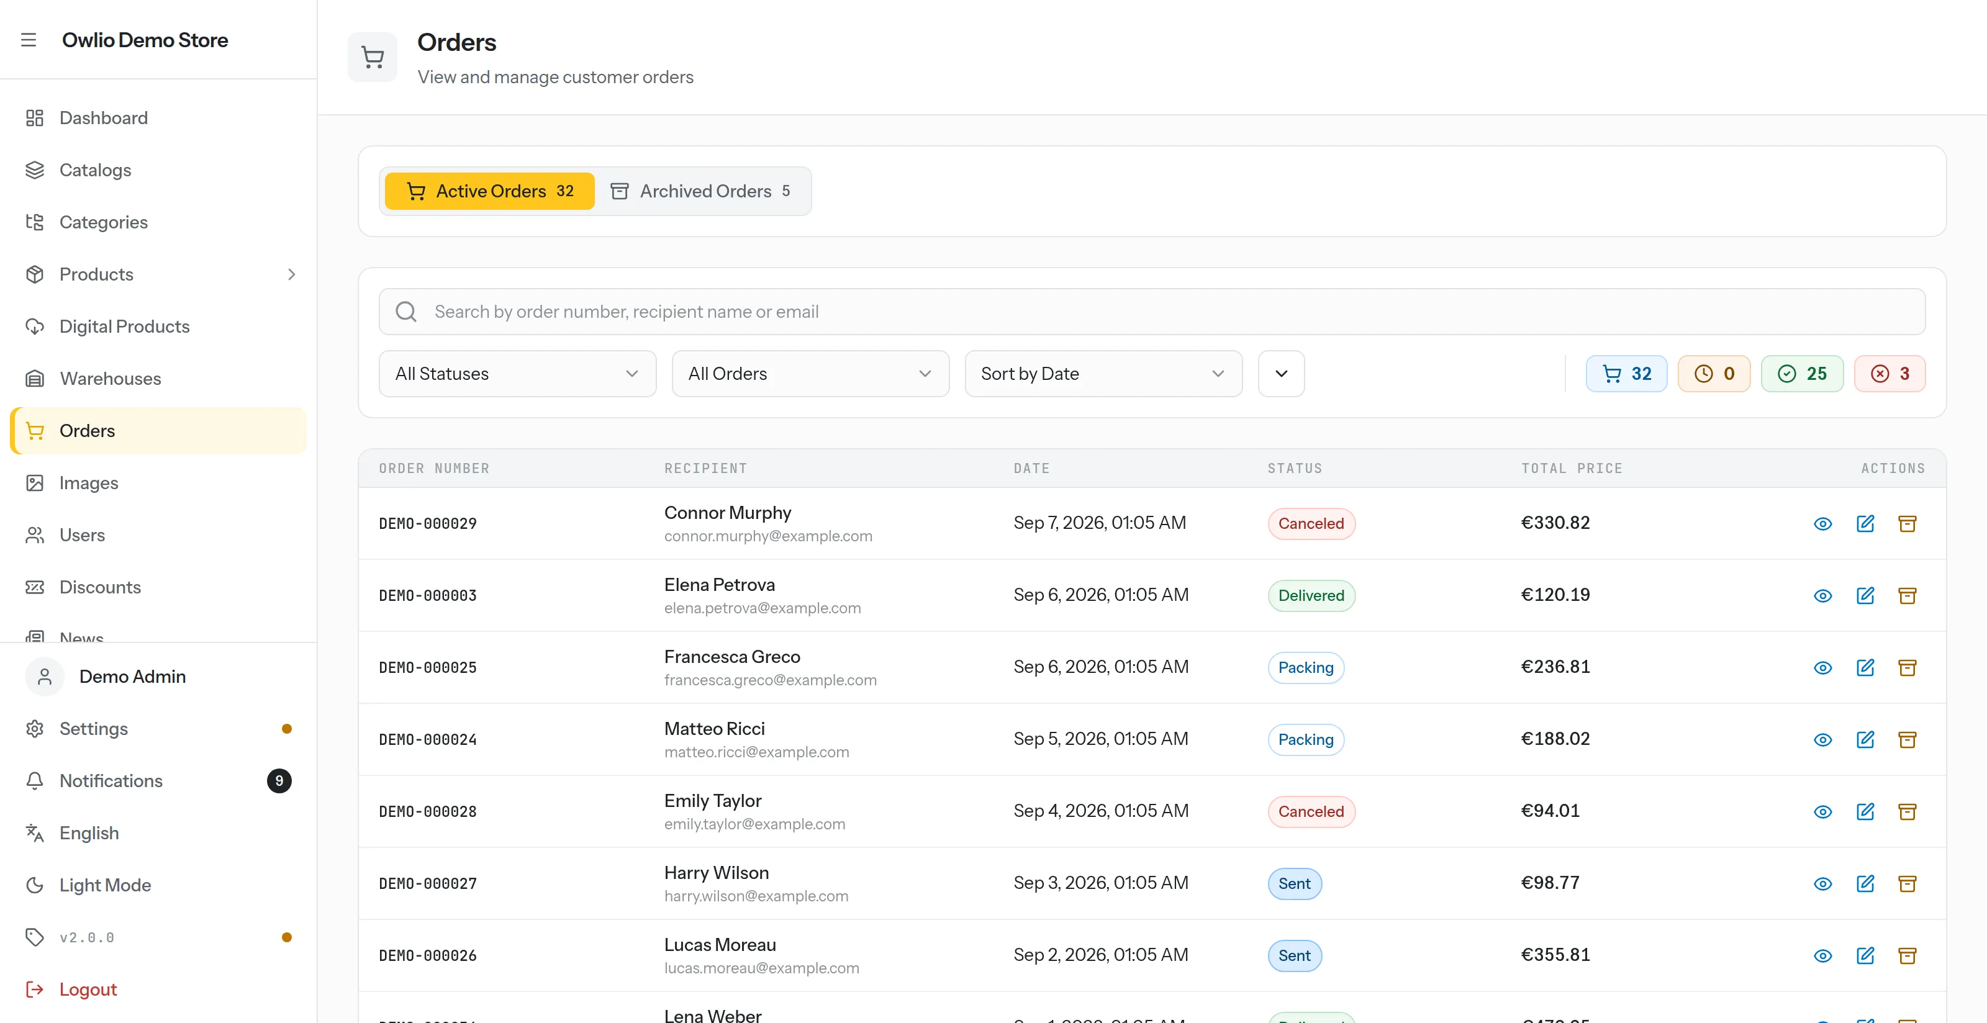
Task: Focus the order search field
Action: (1152, 312)
